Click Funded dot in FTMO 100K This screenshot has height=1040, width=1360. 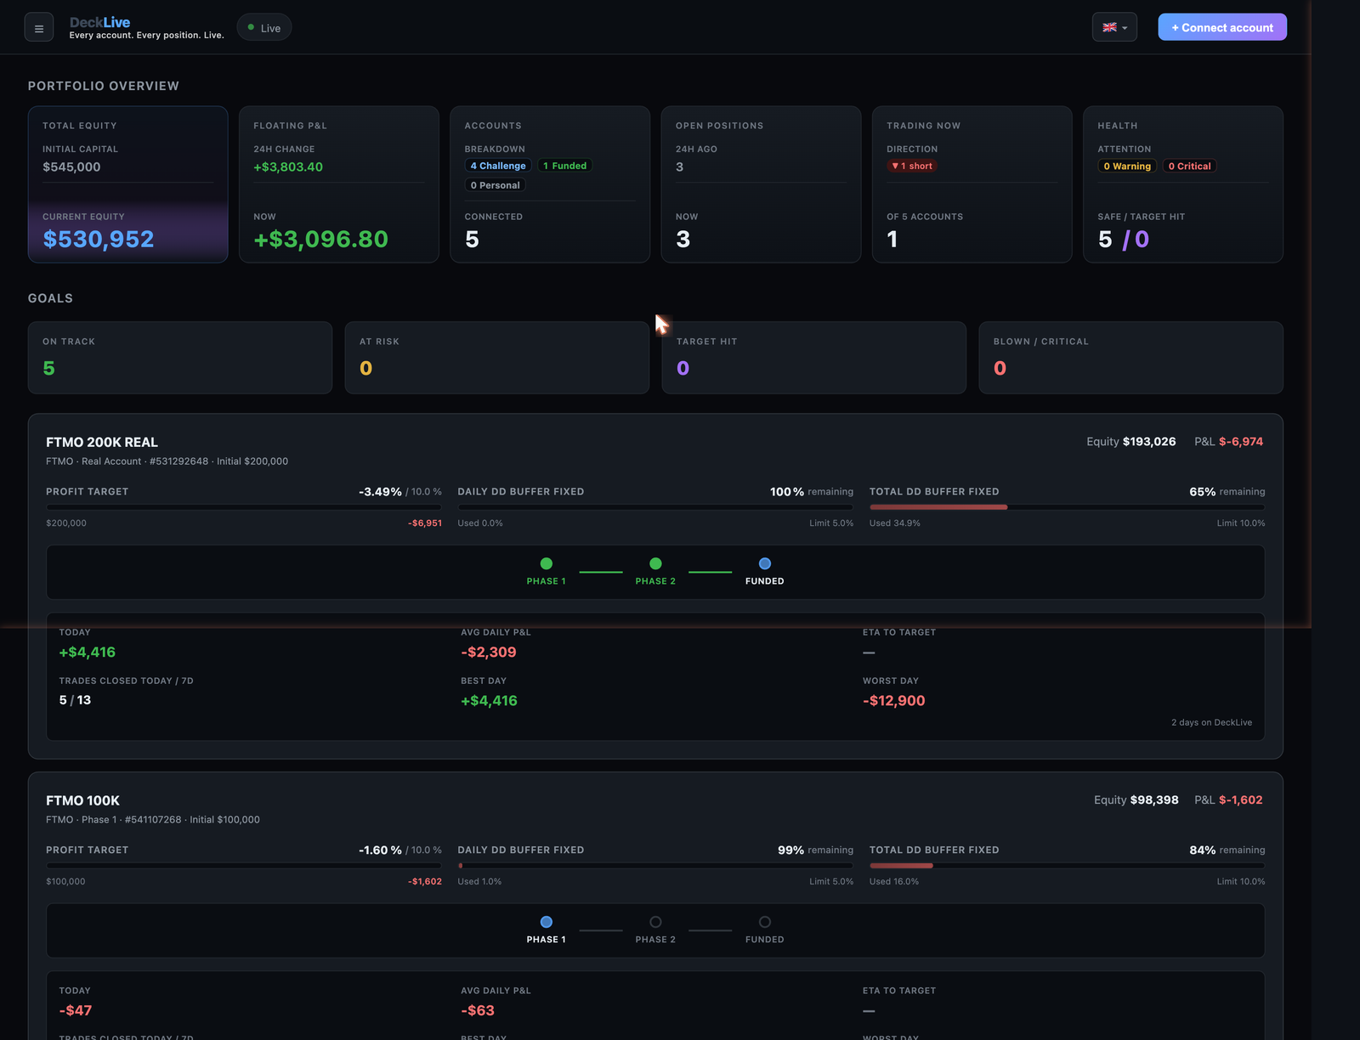pyautogui.click(x=765, y=922)
